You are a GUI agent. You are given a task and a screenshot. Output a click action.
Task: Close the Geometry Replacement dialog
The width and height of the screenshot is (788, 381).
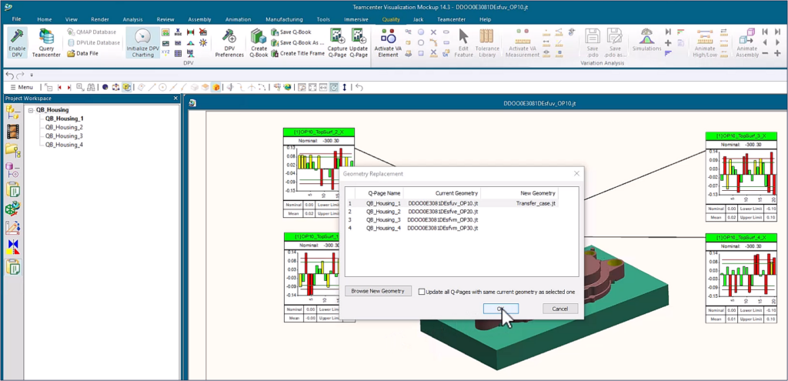click(576, 173)
